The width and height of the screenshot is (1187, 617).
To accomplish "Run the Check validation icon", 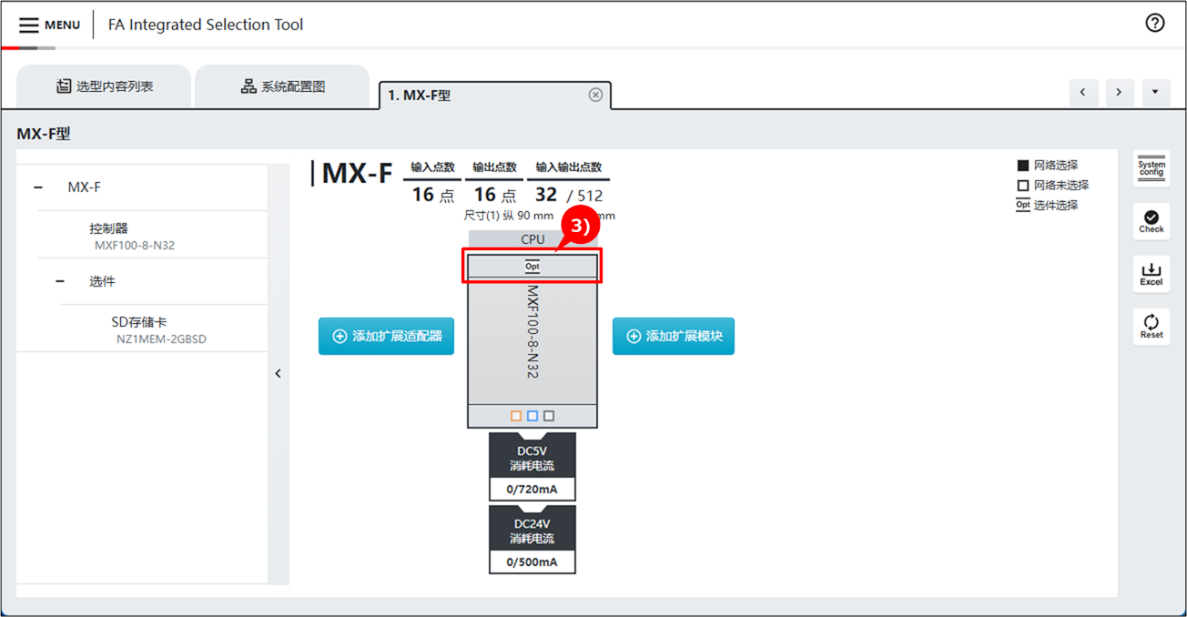I will click(1151, 220).
